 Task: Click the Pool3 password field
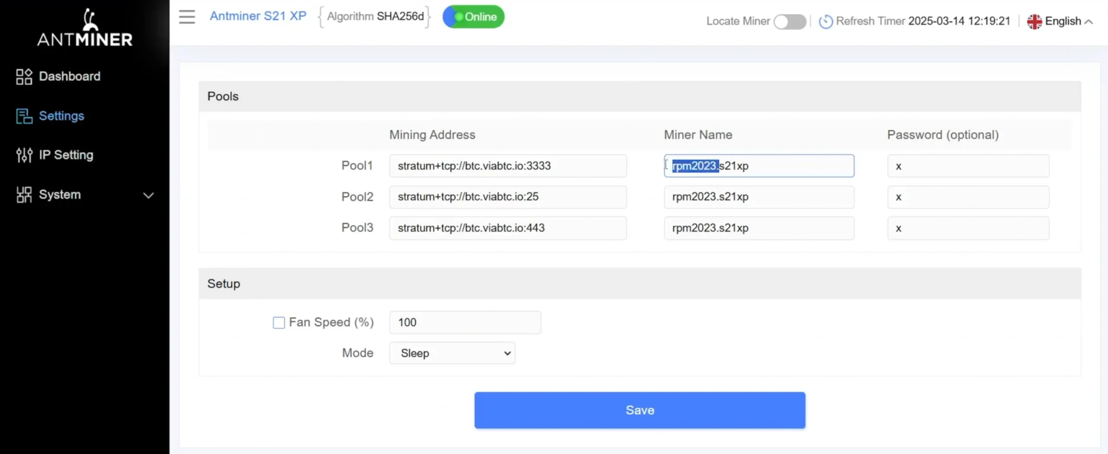(x=968, y=228)
